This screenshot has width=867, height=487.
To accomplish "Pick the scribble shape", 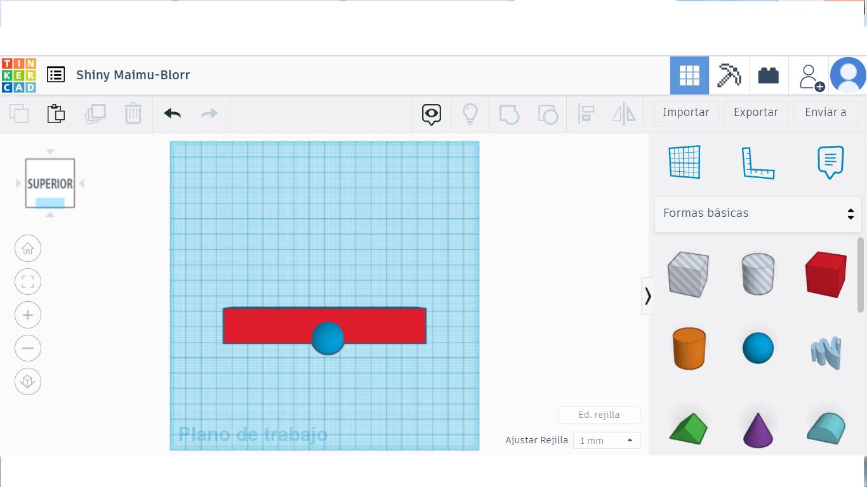I will (x=826, y=353).
